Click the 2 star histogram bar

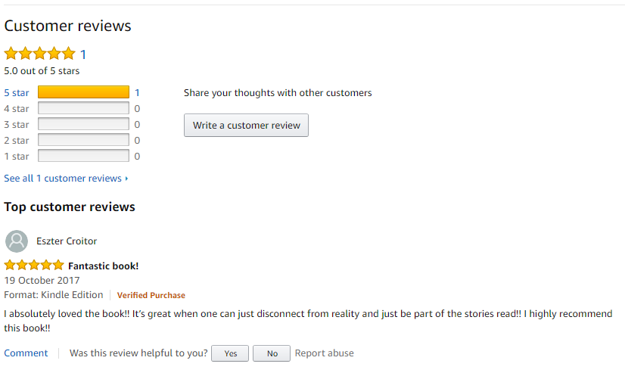[83, 140]
